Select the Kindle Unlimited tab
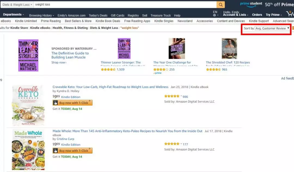Viewport: 294px width, 172px height. point(26,21)
